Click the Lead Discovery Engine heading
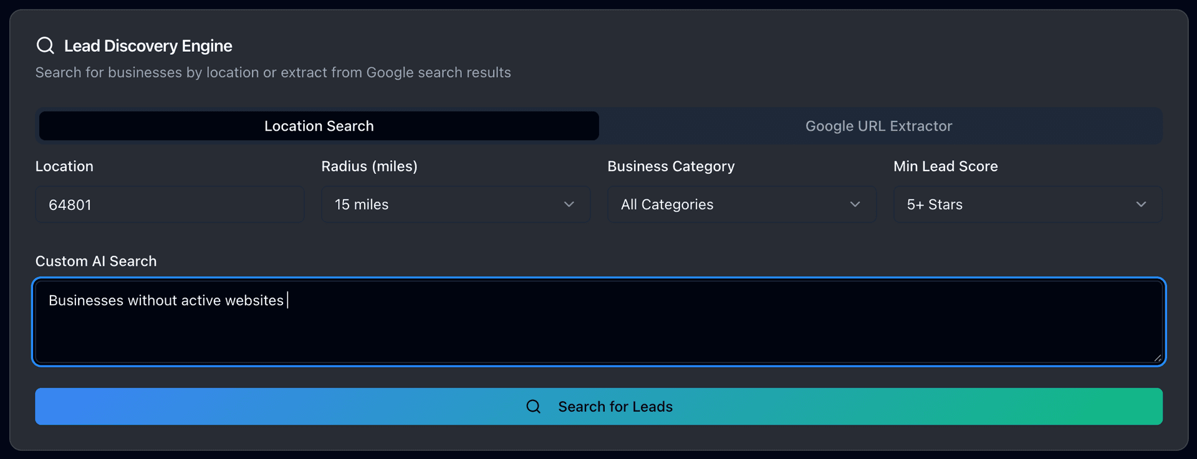 (x=148, y=46)
